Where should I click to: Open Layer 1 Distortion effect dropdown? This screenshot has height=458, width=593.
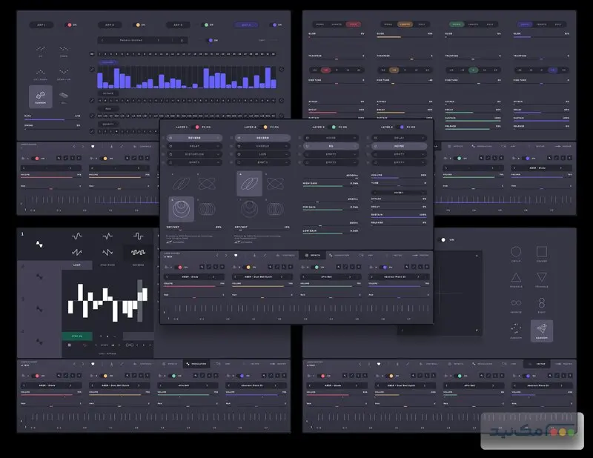coord(193,154)
